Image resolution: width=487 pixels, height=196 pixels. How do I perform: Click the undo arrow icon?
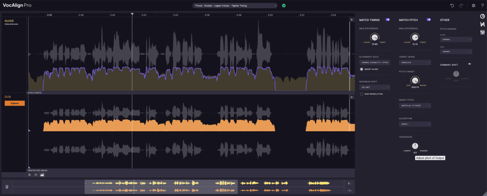tap(452, 6)
